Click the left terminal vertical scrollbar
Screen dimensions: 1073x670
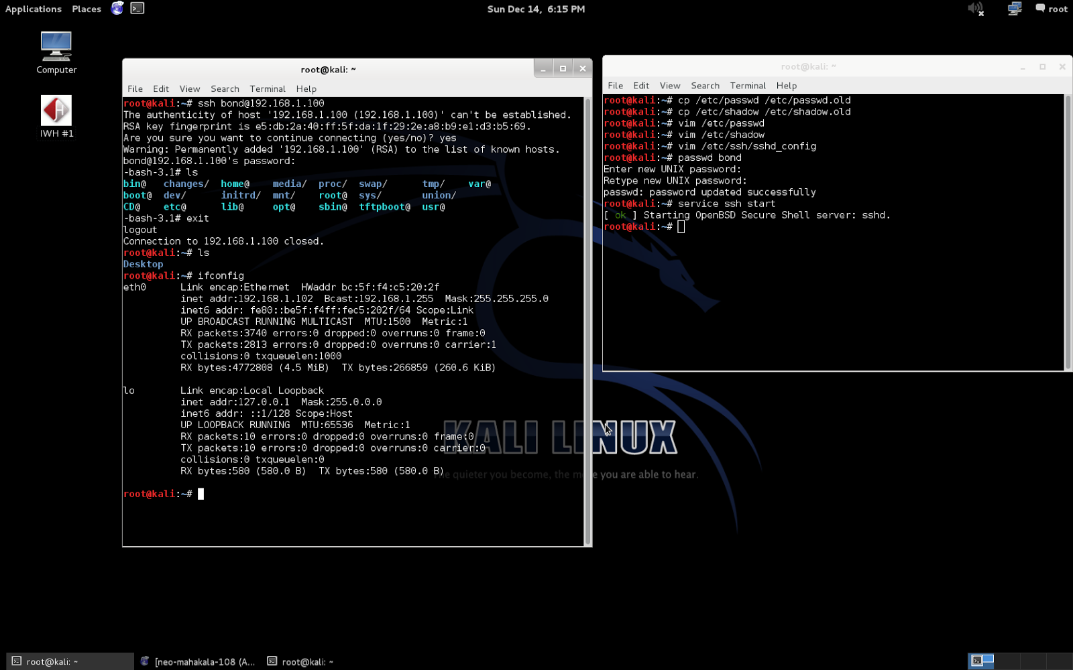tap(588, 322)
